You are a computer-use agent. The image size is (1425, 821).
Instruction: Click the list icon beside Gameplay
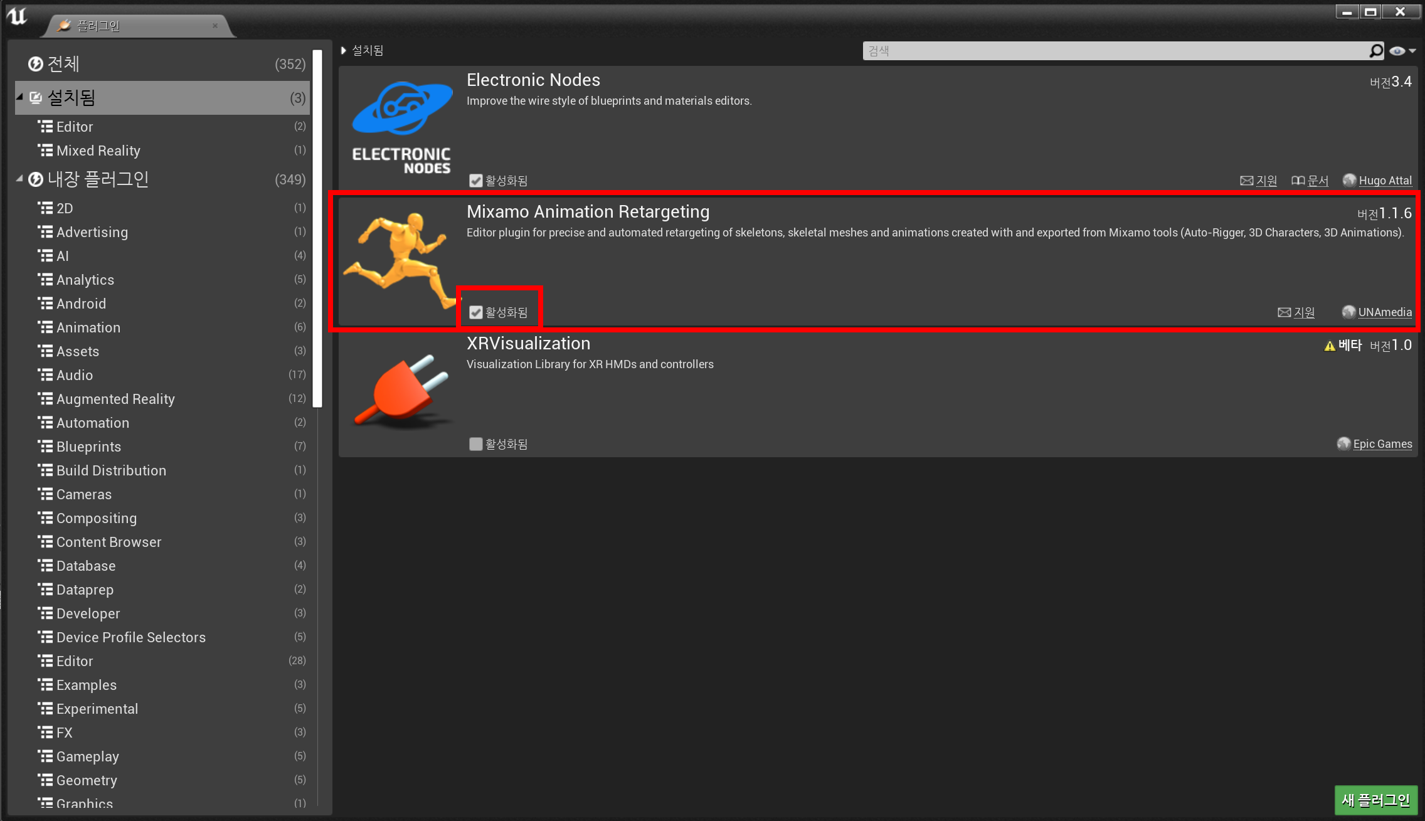45,756
